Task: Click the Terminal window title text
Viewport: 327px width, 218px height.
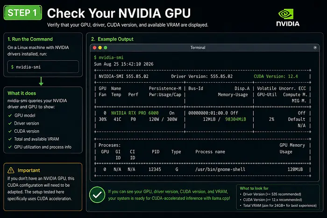Action: pos(198,48)
